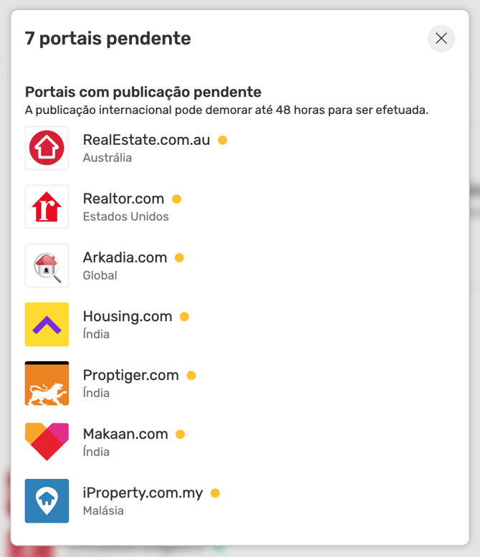480x557 pixels.
Task: Open the Proptiger.com portal entry
Action: pos(130,376)
